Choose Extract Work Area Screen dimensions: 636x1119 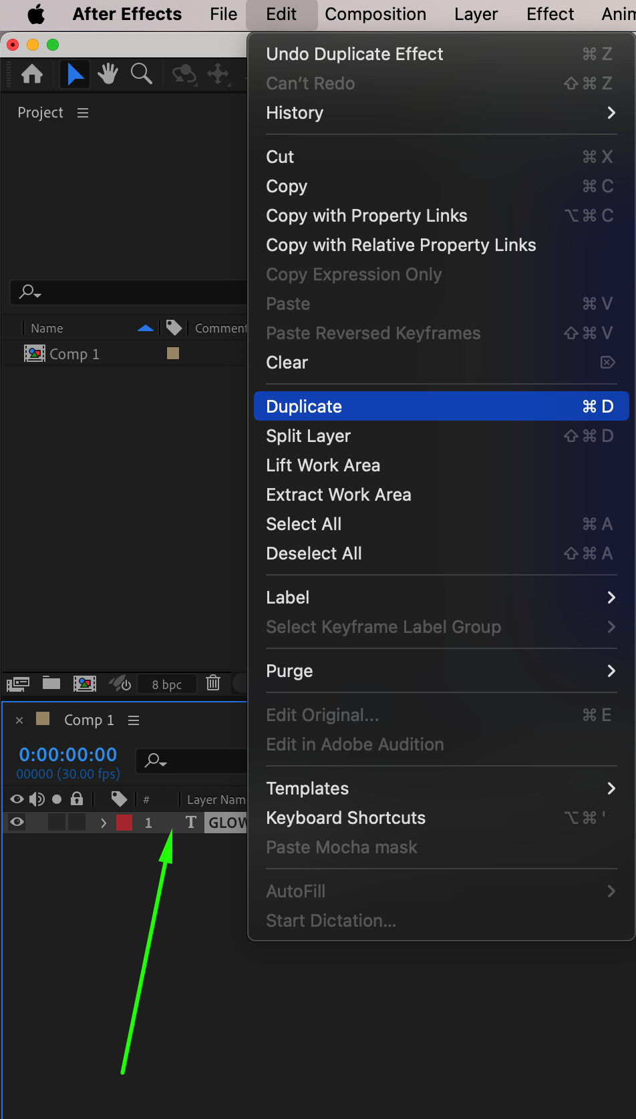[441, 495]
